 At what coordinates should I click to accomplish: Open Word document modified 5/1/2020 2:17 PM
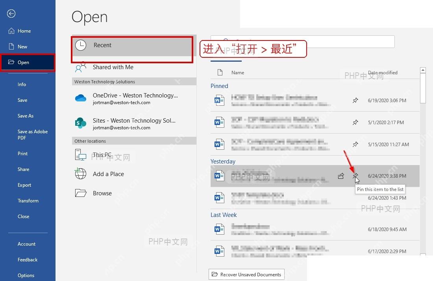tap(315, 123)
